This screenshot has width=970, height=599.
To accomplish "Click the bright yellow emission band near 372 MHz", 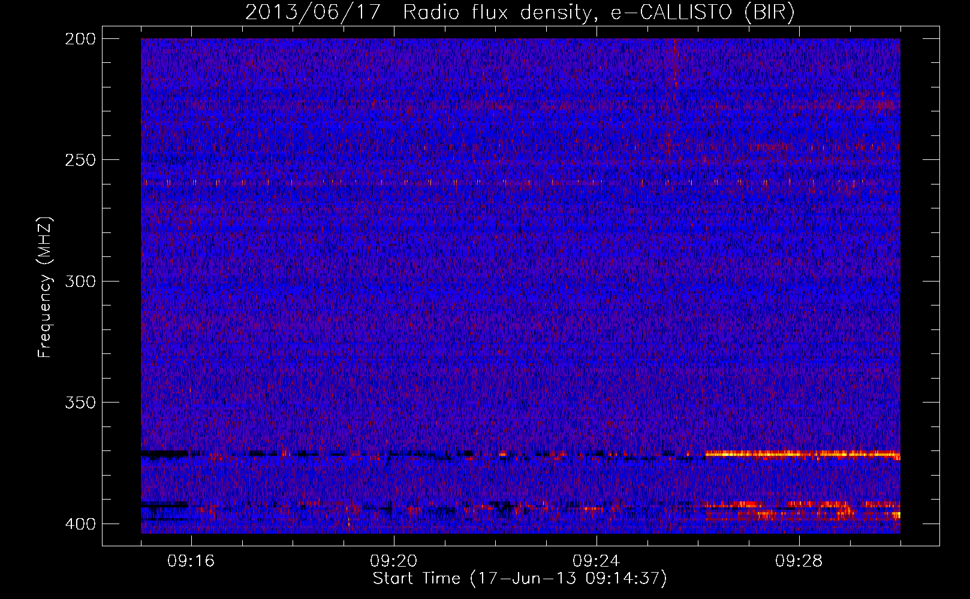I will point(802,455).
